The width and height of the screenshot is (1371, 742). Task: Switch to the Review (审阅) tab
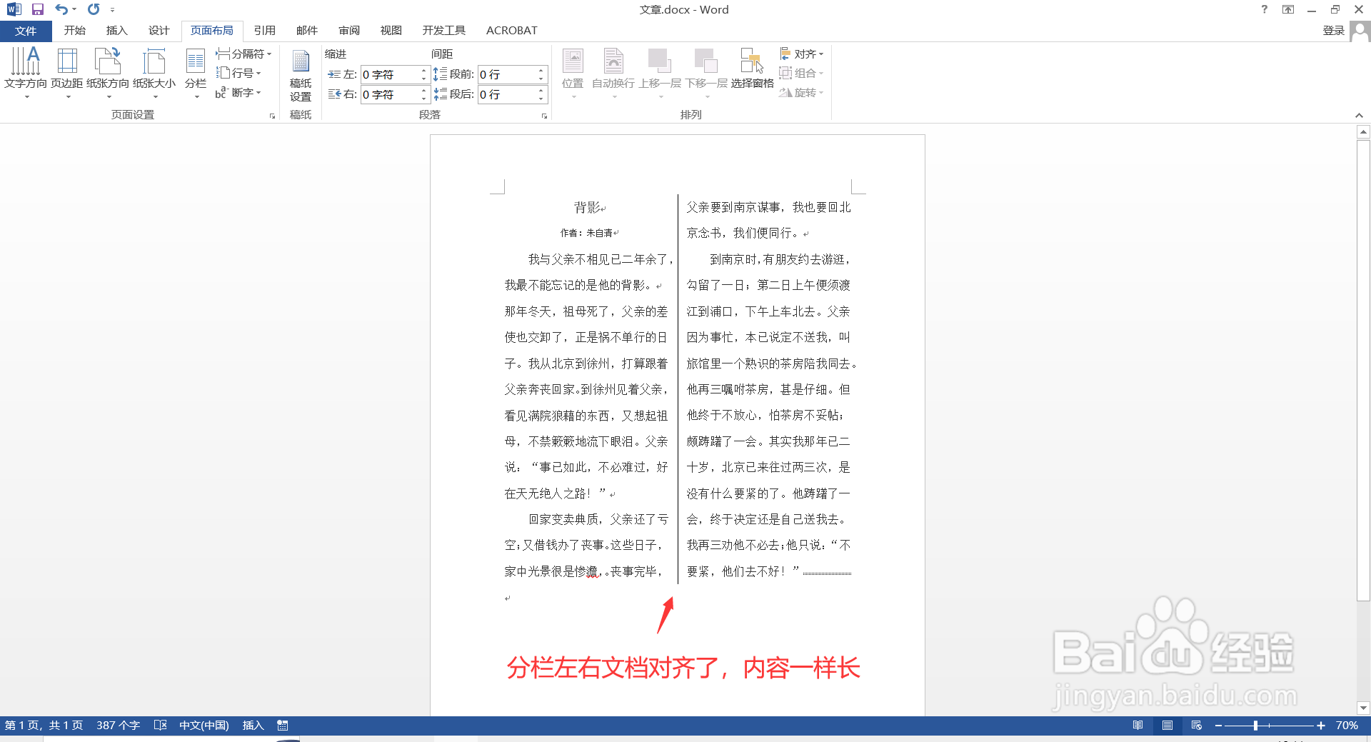(349, 30)
